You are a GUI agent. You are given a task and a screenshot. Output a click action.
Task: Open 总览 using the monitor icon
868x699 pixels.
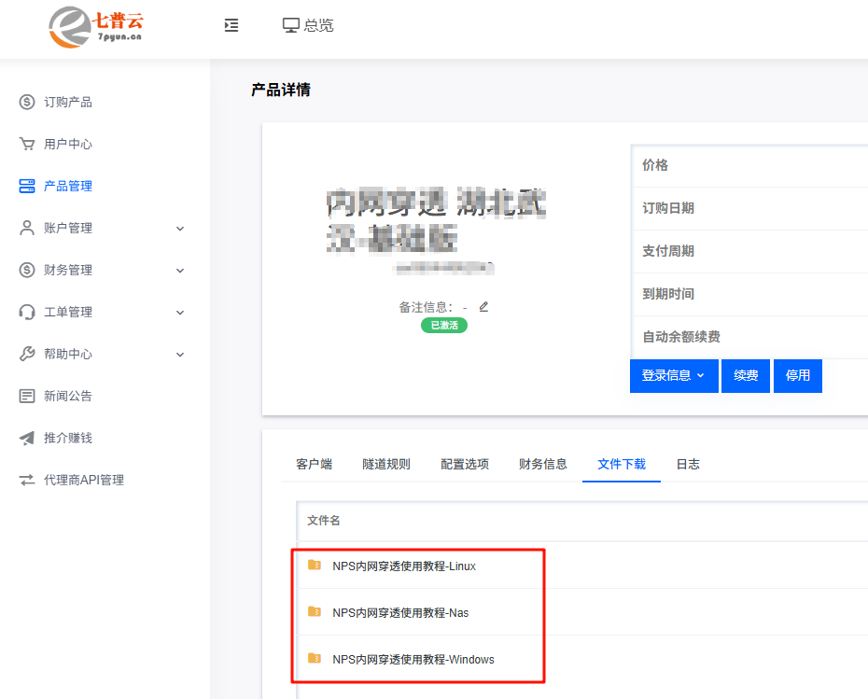pyautogui.click(x=291, y=26)
